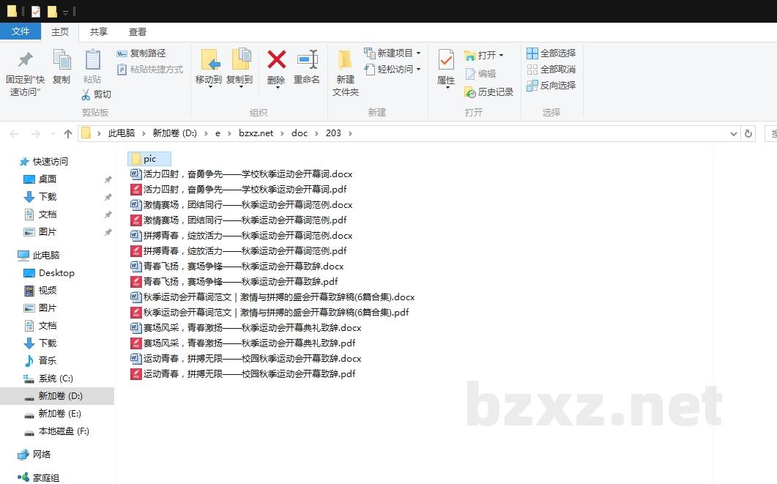Click Invert Selection (反向选择) button
The height and width of the screenshot is (484, 777).
point(551,86)
